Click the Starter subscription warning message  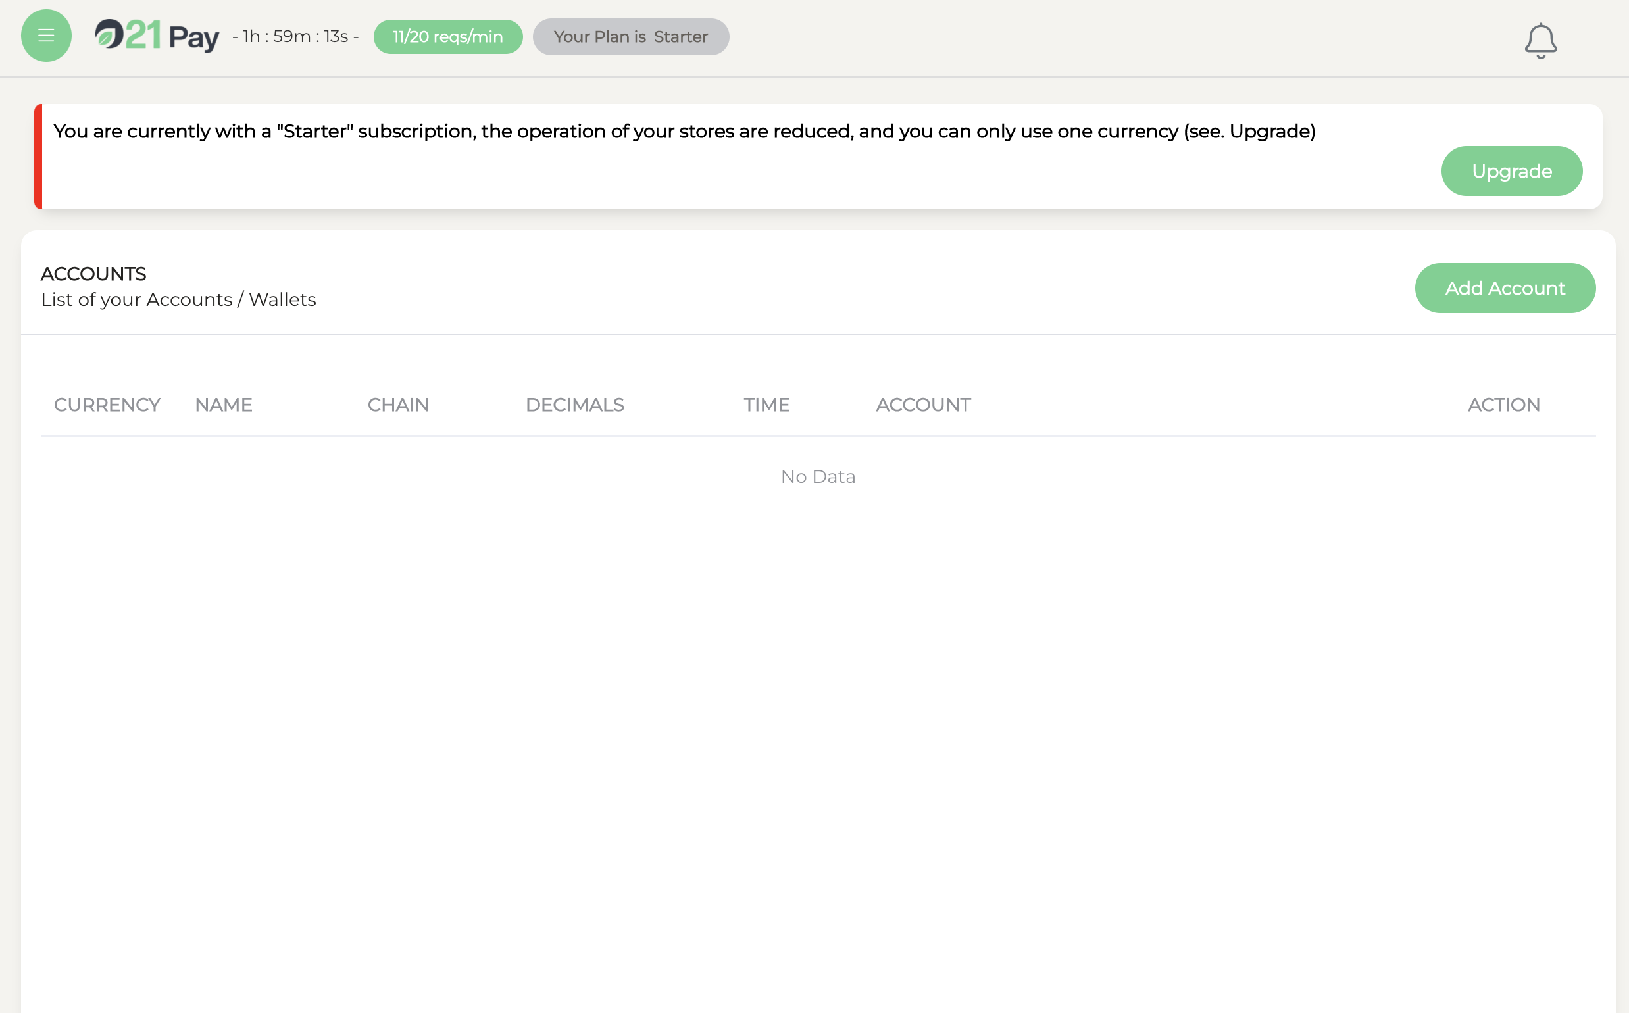[x=684, y=132]
